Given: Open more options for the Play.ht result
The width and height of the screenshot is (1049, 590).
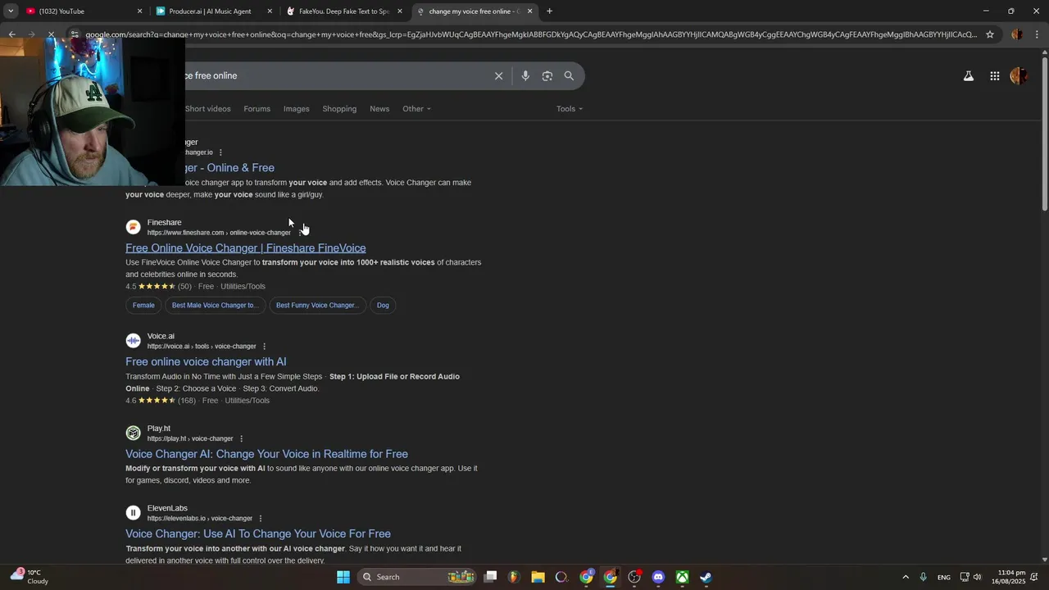Looking at the screenshot, I should (241, 438).
